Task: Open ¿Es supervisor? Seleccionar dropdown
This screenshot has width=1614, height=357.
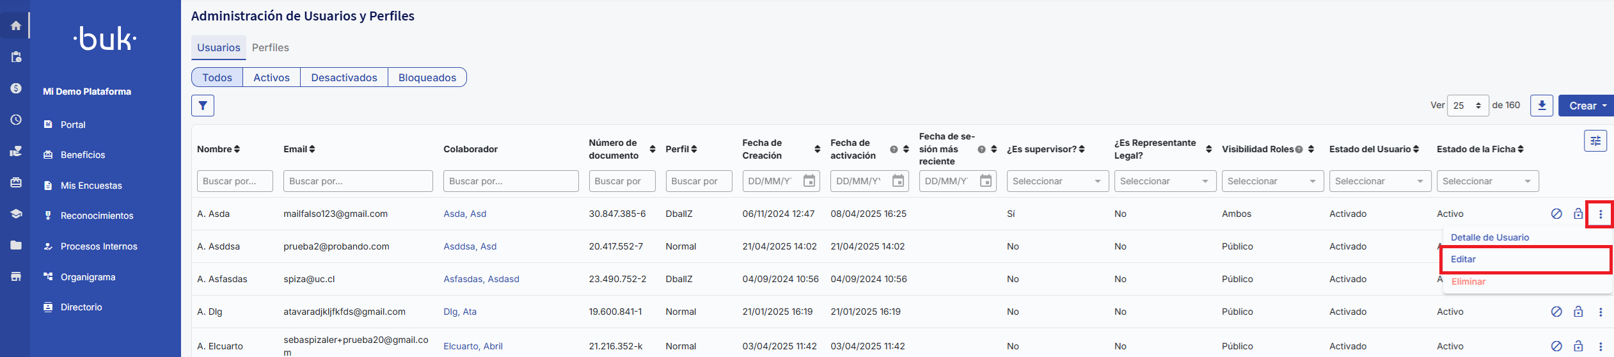Action: 1057,182
